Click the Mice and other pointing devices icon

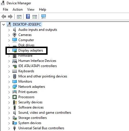point(15,76)
